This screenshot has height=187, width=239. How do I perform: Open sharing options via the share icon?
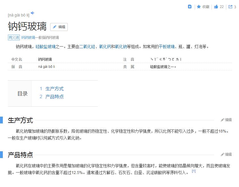(230, 7)
